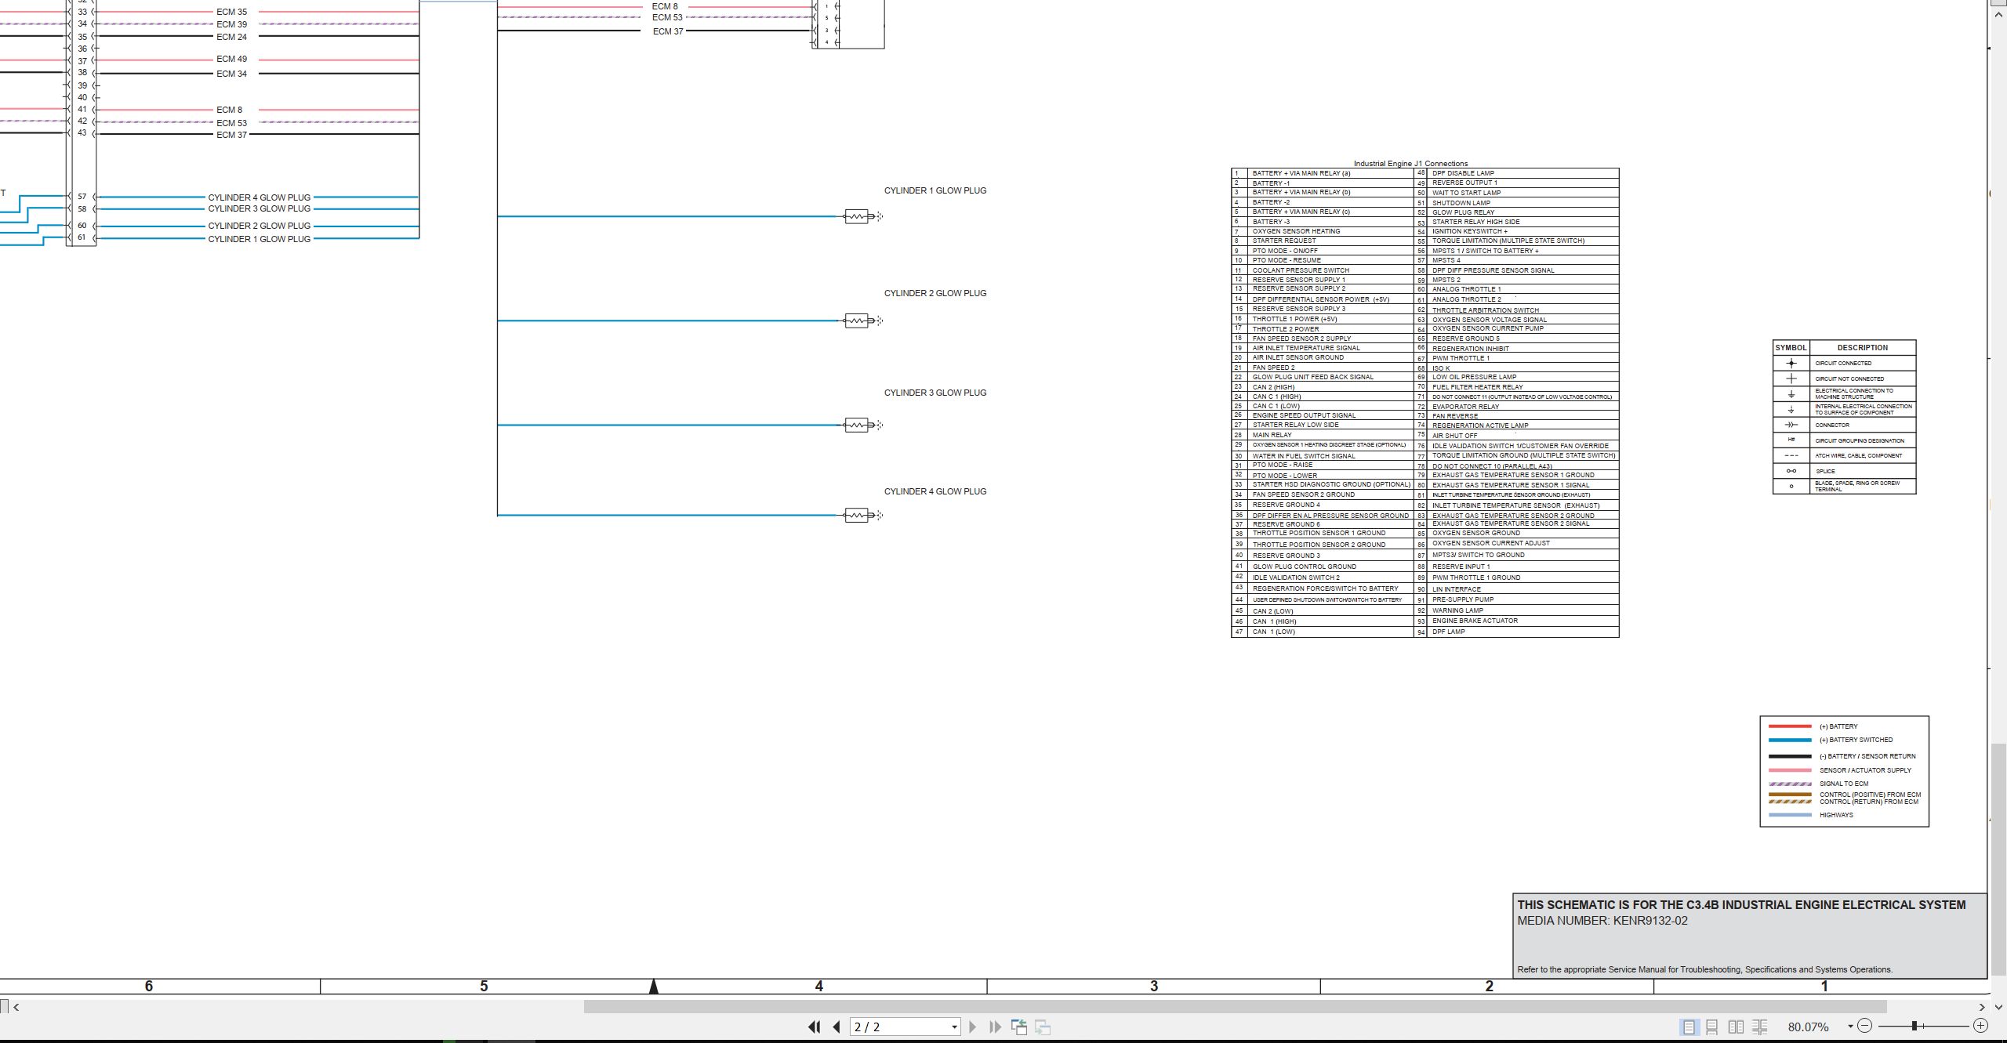Click the CYLINDER 3 GLOW PLUG component label
The width and height of the screenshot is (2007, 1043).
pyautogui.click(x=935, y=393)
